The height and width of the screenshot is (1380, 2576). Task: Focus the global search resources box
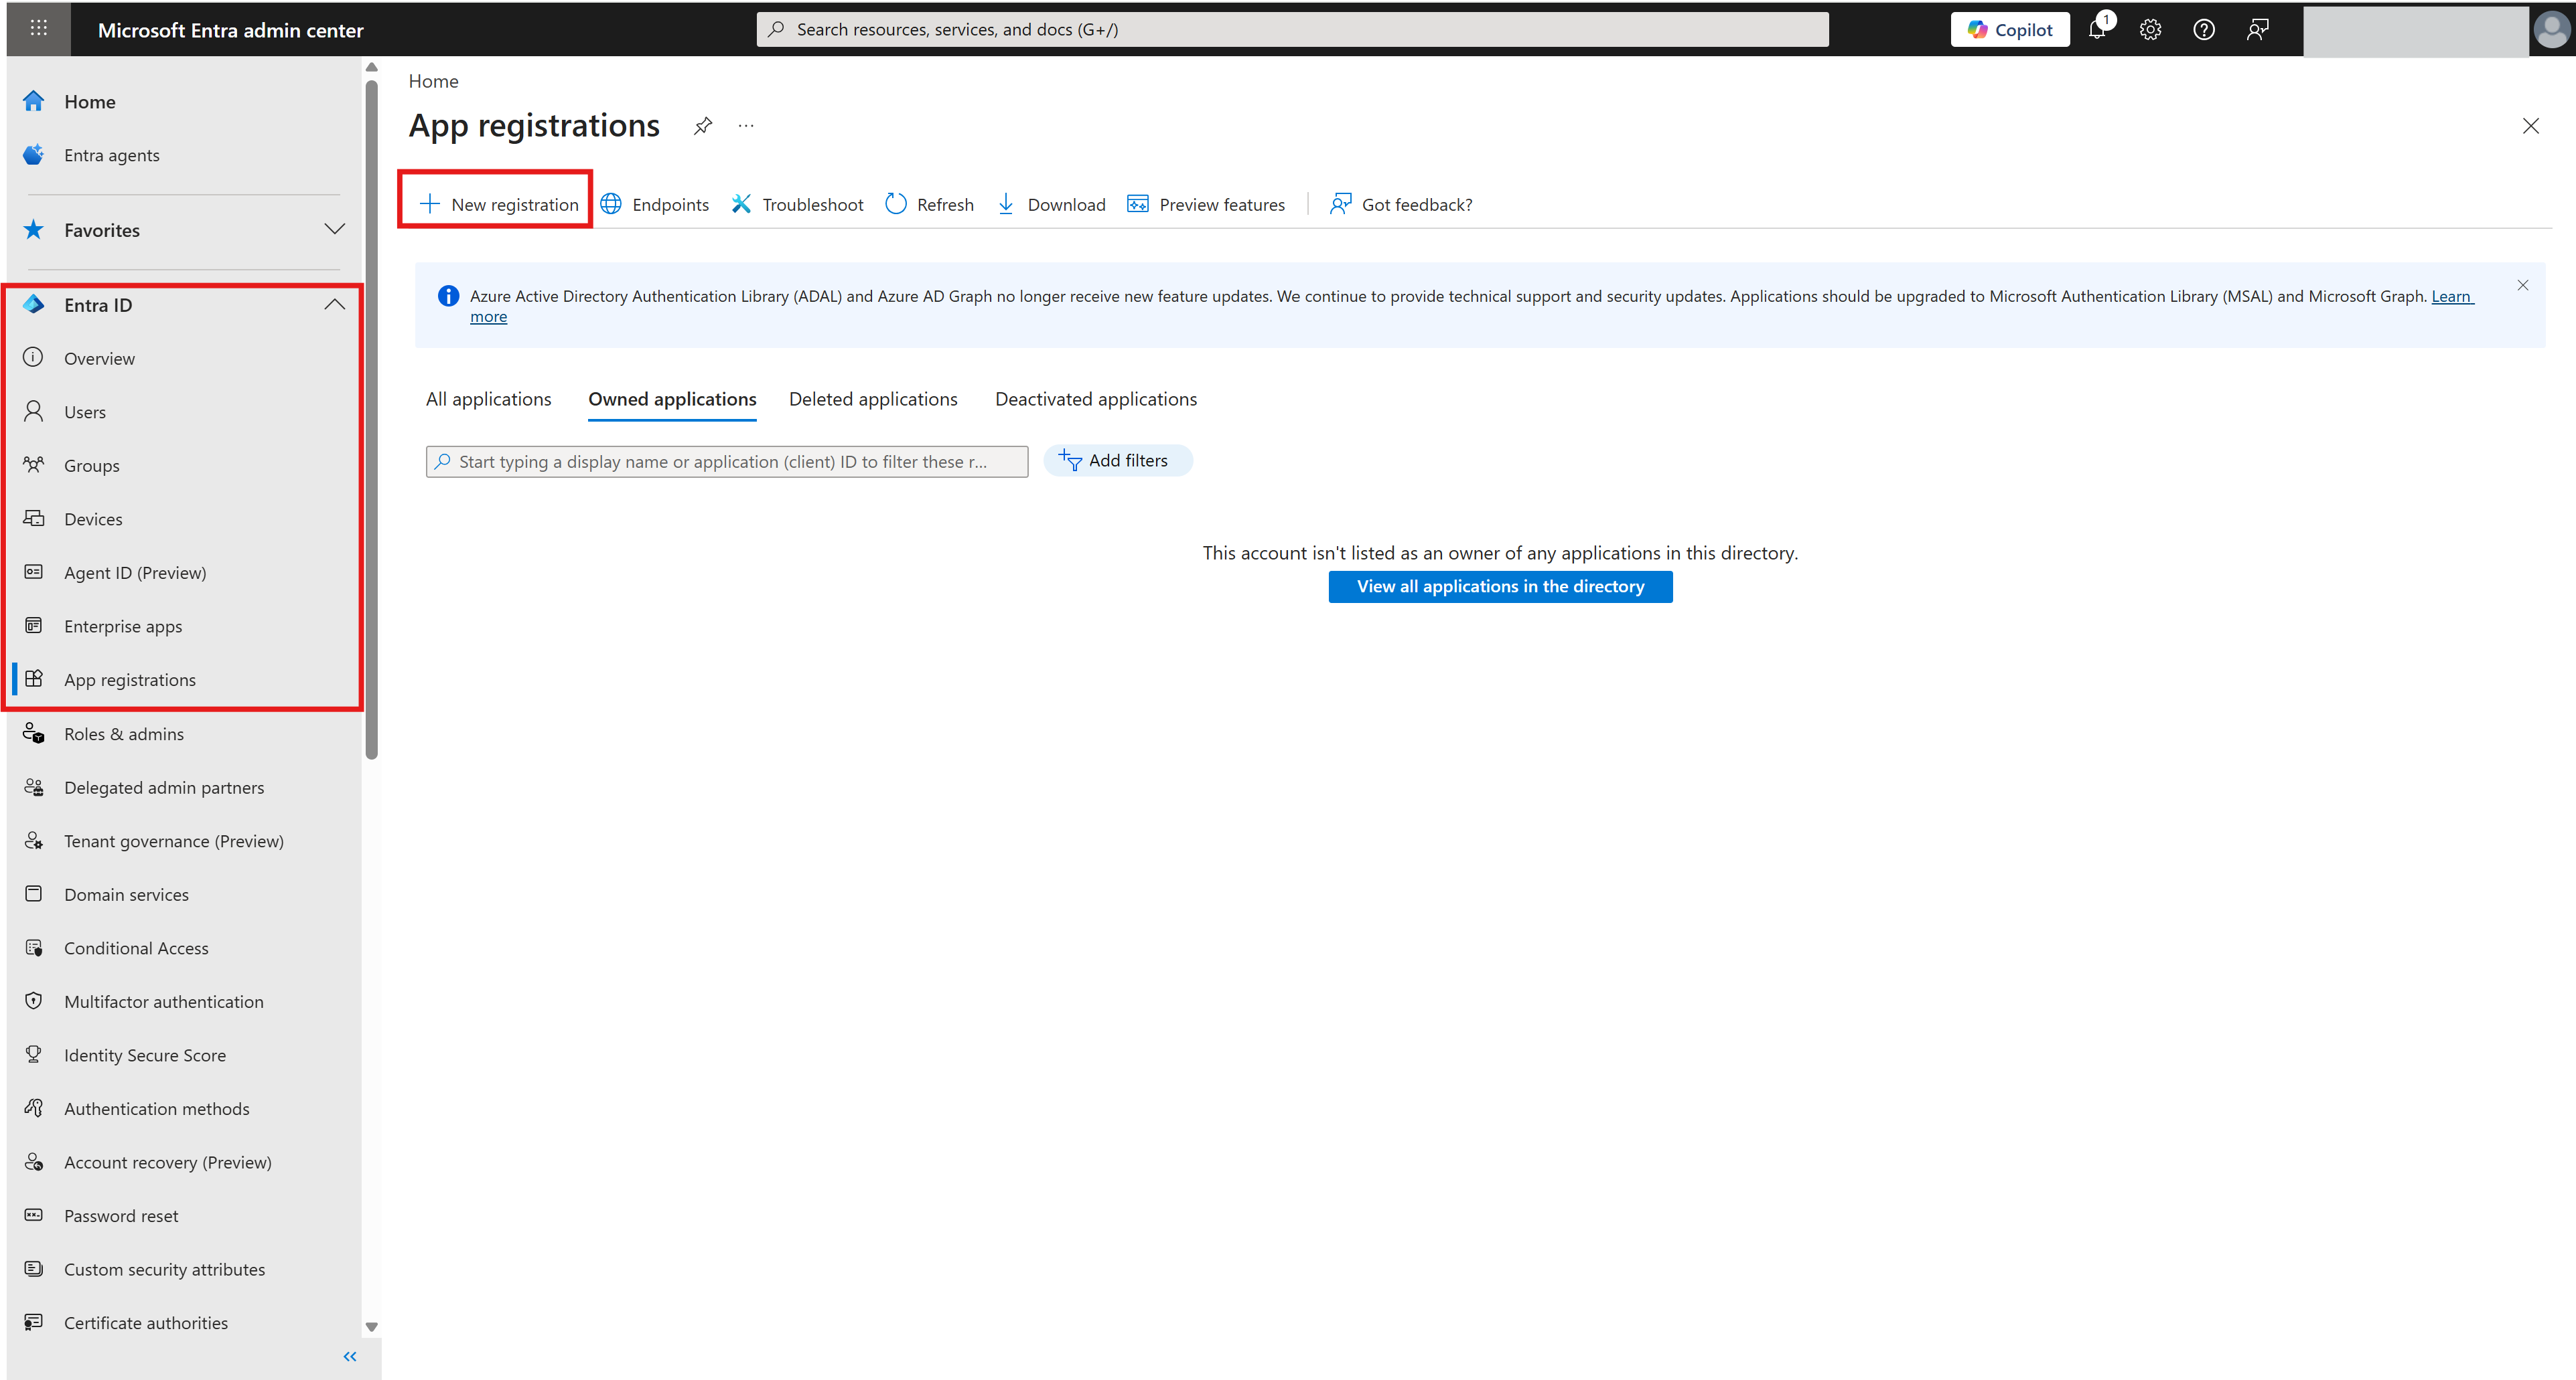(x=1292, y=30)
